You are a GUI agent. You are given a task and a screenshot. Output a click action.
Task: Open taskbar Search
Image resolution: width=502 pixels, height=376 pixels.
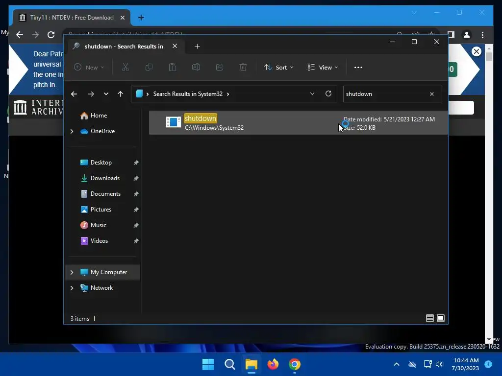pyautogui.click(x=229, y=364)
